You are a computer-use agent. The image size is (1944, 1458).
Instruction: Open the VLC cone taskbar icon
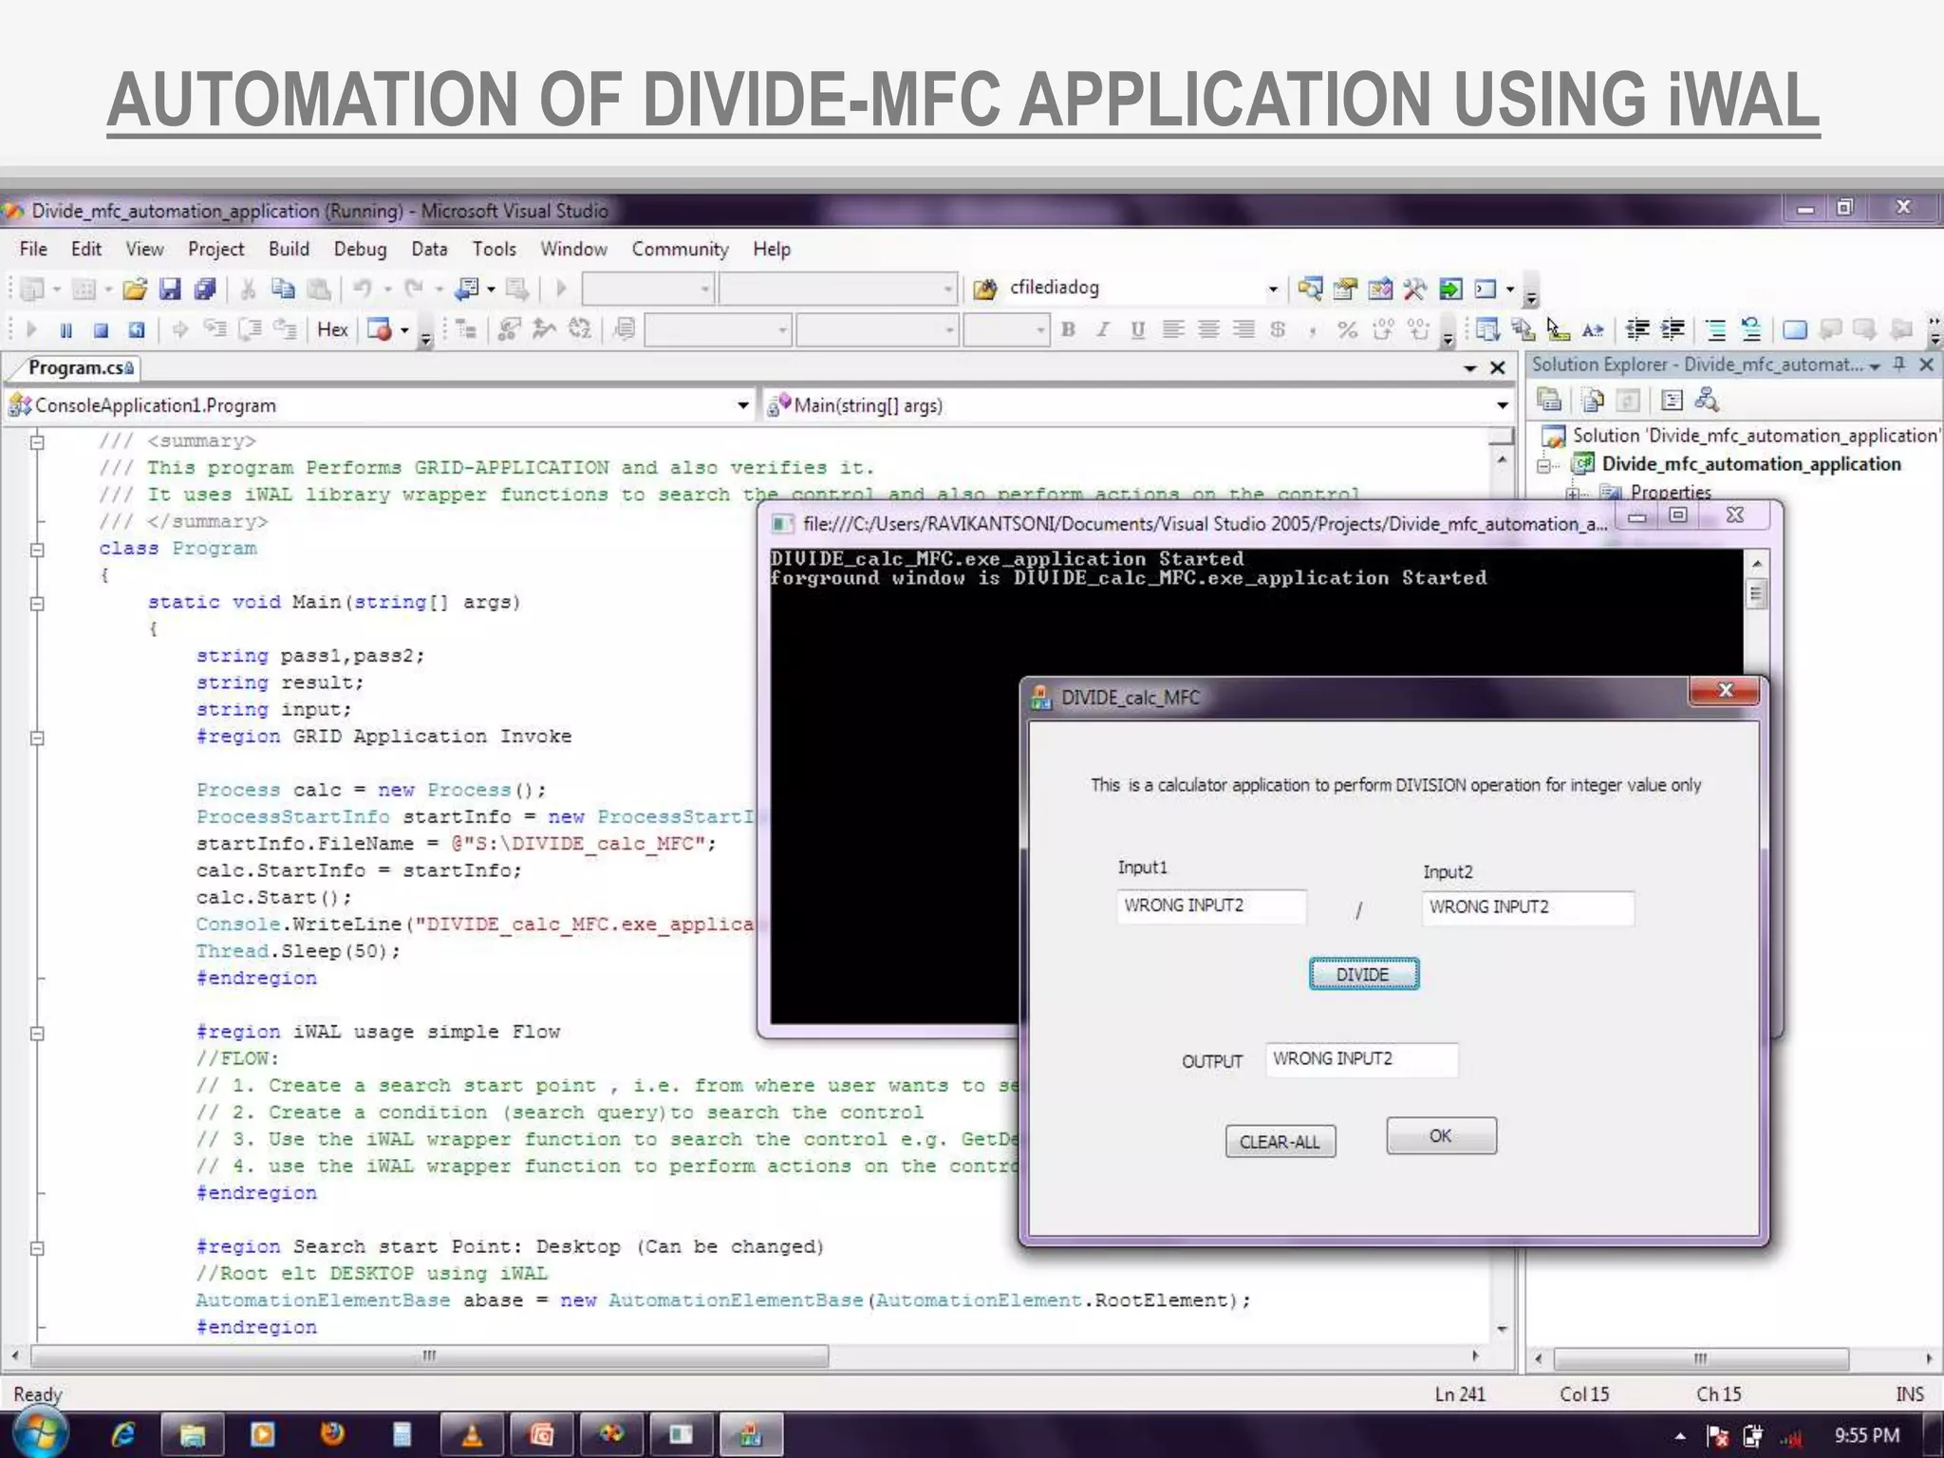(x=471, y=1434)
